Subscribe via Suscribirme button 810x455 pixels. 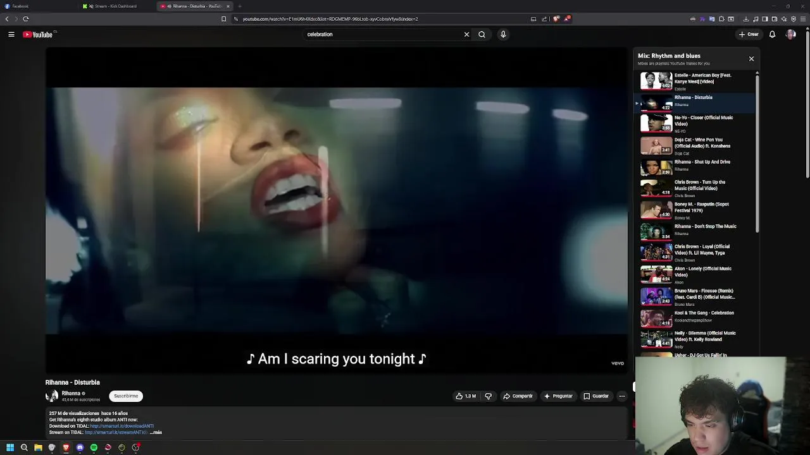(x=126, y=396)
